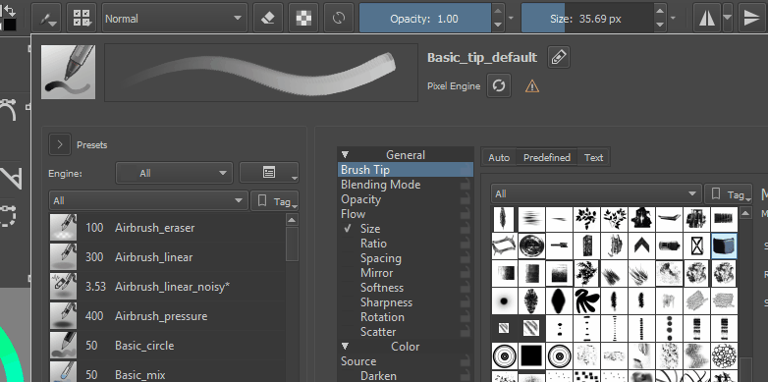Image resolution: width=768 pixels, height=382 pixels.
Task: Select the soft round dot brush tip
Action: (504, 300)
